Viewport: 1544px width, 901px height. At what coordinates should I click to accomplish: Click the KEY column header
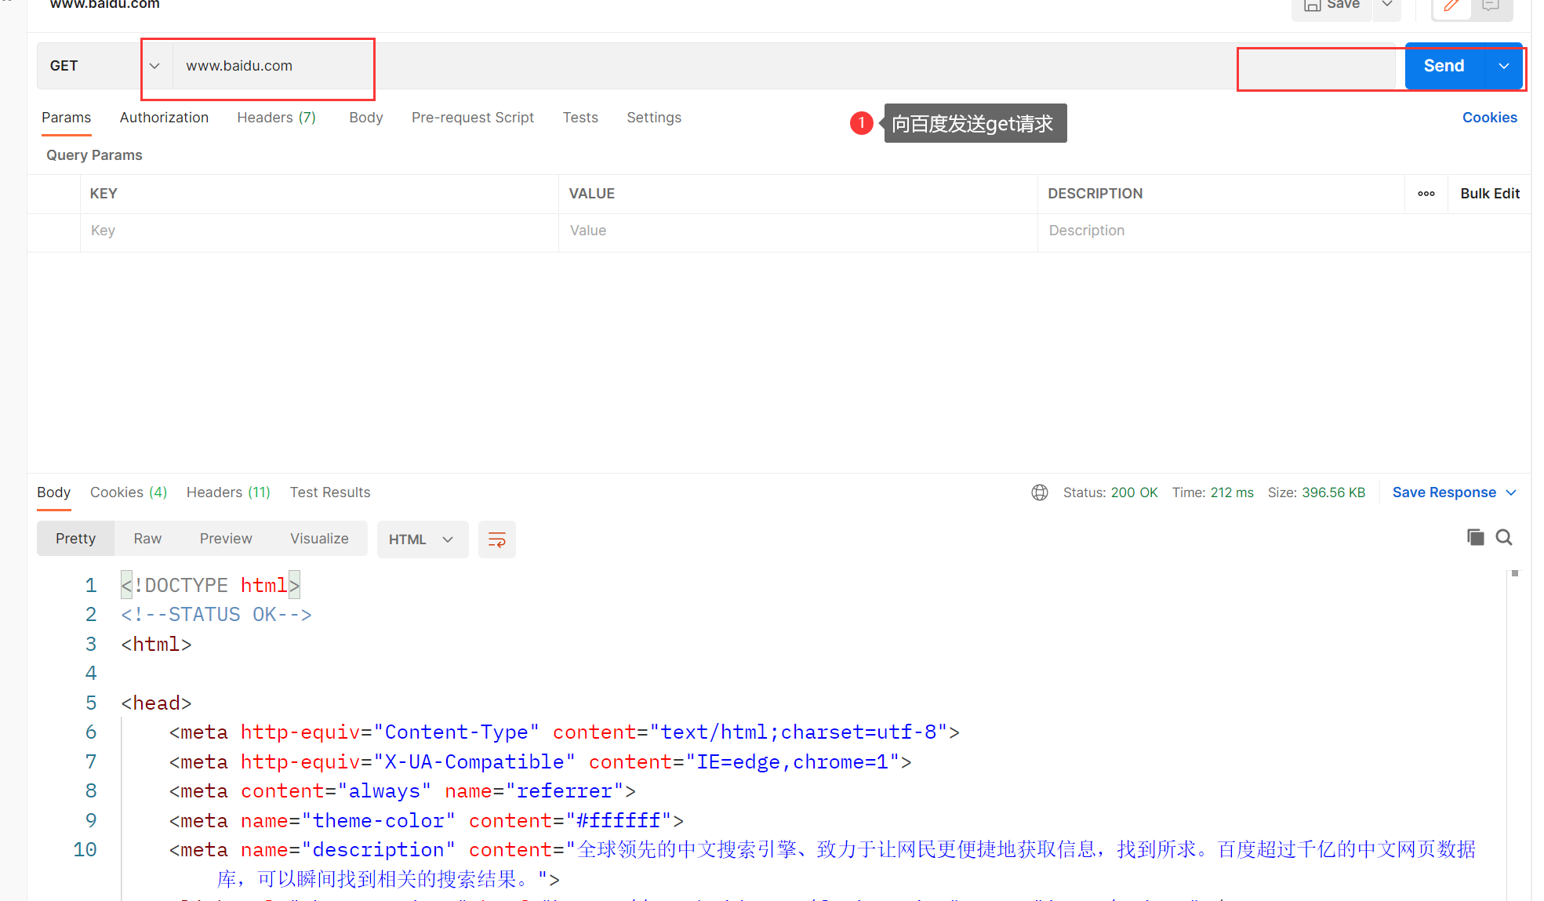(x=104, y=194)
